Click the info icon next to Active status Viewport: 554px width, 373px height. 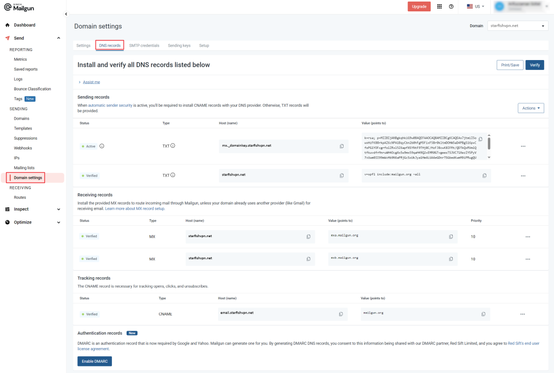pos(102,146)
